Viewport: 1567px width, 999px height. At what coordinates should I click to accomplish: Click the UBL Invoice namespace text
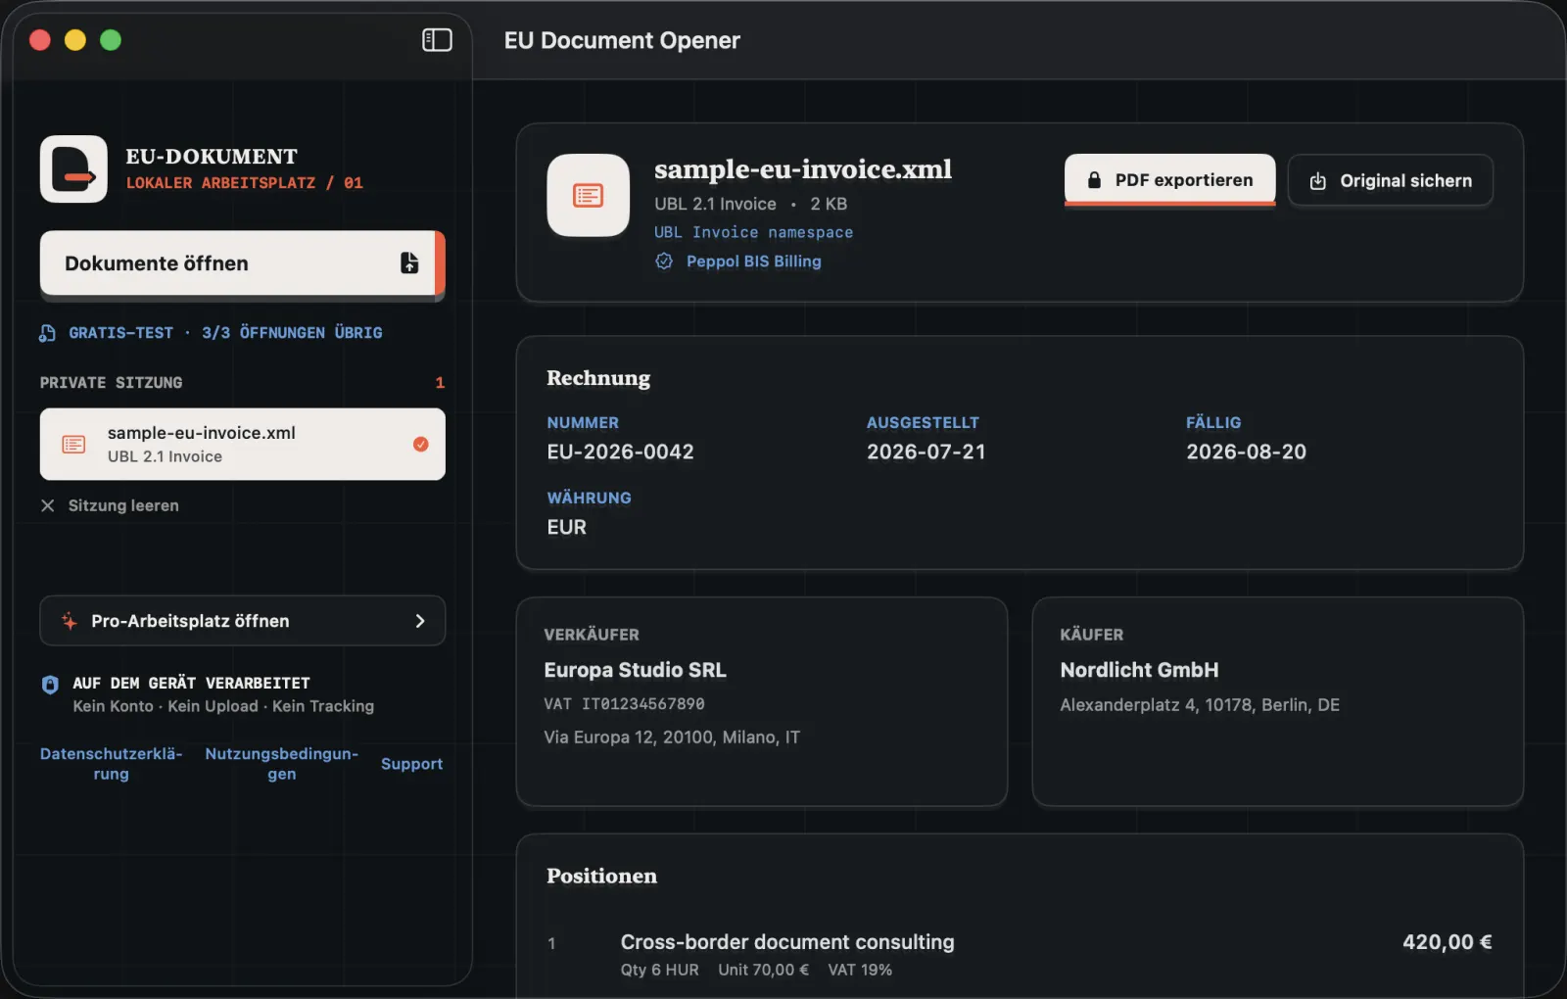pyautogui.click(x=754, y=232)
